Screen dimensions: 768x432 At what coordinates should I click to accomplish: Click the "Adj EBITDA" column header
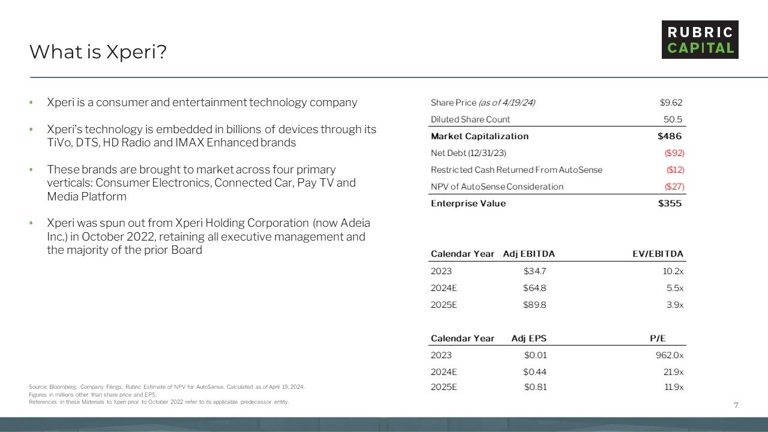click(x=529, y=254)
